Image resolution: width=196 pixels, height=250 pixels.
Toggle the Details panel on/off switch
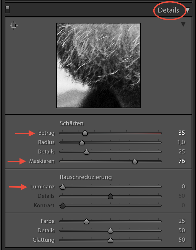pyautogui.click(x=8, y=10)
